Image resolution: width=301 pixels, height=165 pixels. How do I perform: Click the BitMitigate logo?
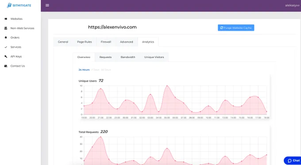pos(19,5)
